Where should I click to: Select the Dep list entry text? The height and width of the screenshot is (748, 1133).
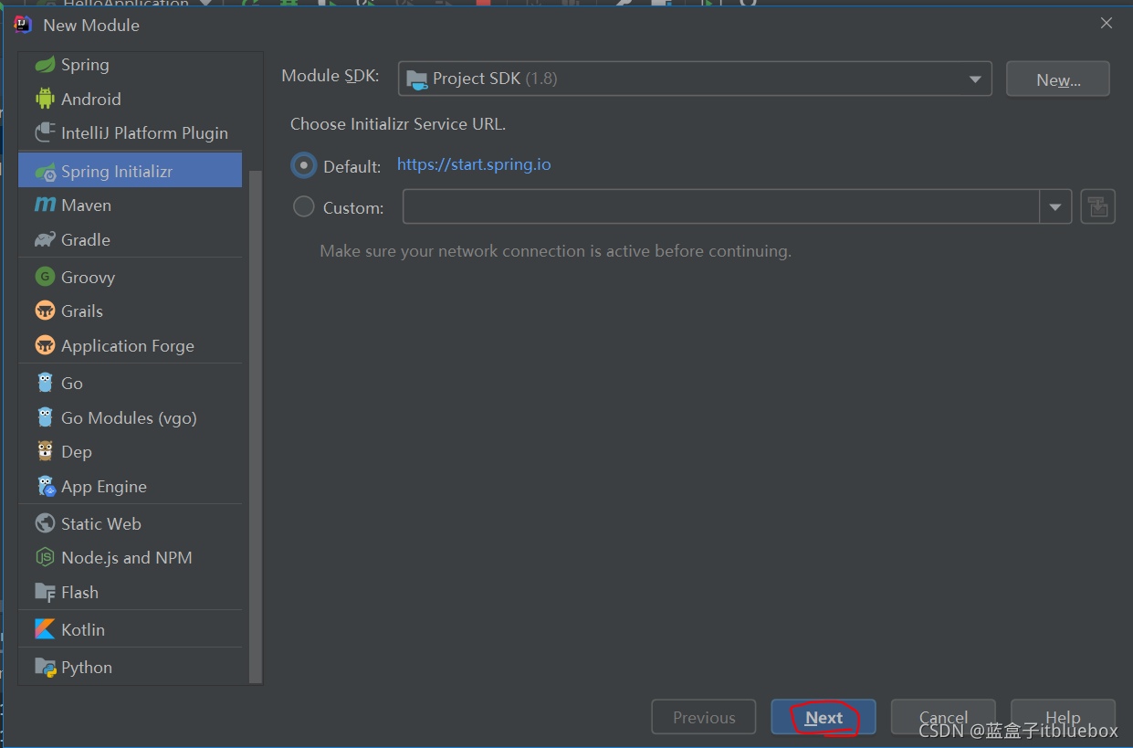pos(77,452)
